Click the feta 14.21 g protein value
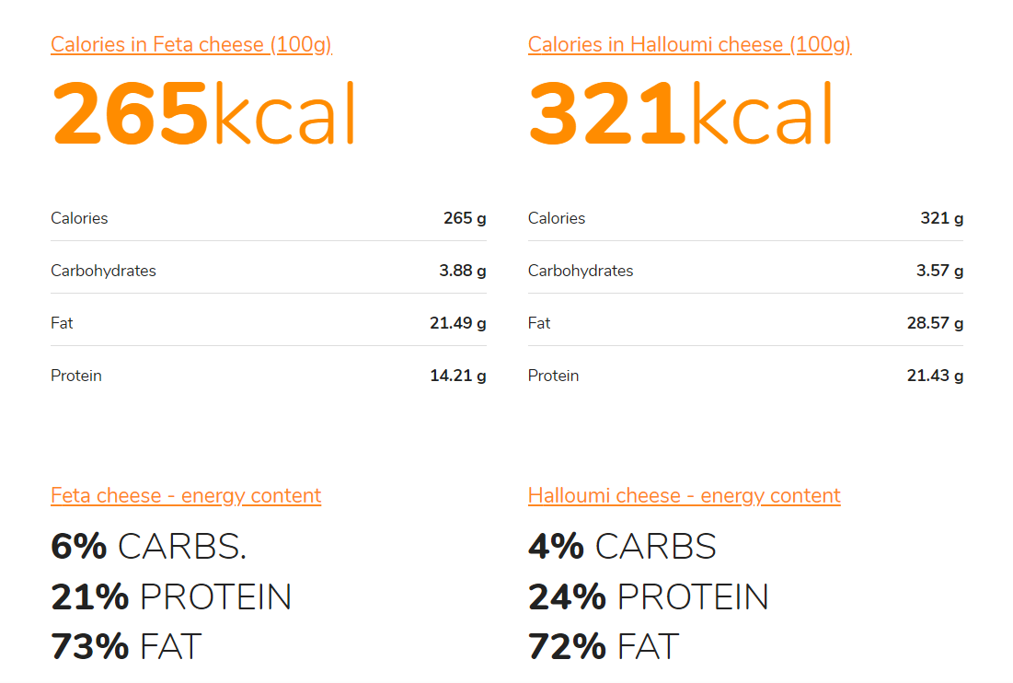The height and width of the screenshot is (683, 1013). click(458, 376)
